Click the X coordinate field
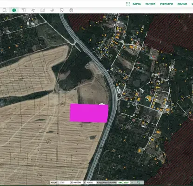This screenshot has height=186, width=193. point(78,183)
